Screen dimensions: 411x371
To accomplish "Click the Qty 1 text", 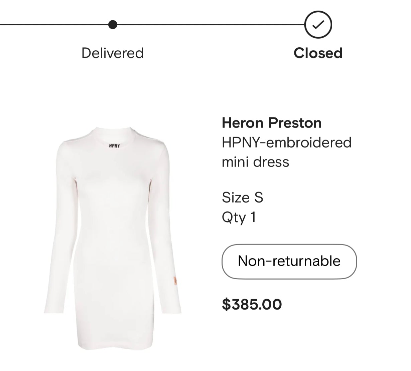I will (x=239, y=217).
